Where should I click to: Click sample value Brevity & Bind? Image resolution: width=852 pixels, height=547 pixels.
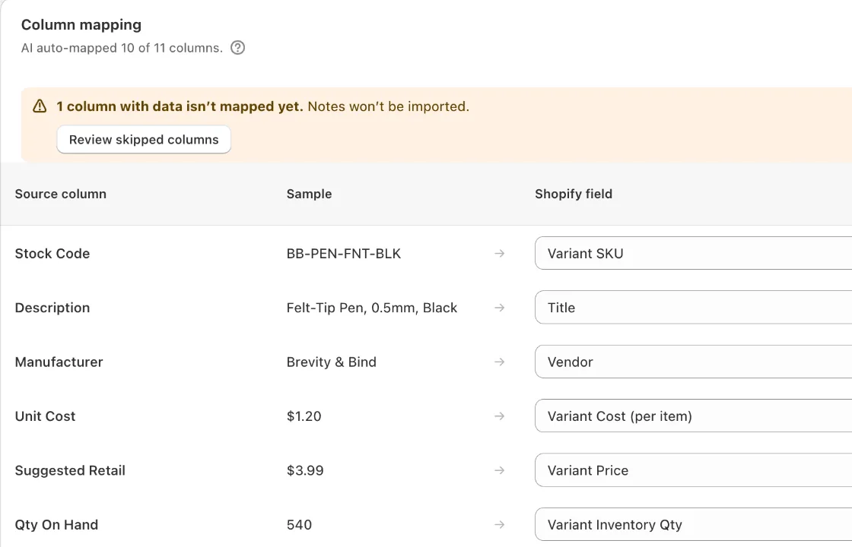coord(332,362)
